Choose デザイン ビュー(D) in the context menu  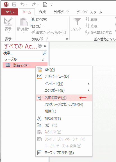pyautogui.click(x=64, y=77)
